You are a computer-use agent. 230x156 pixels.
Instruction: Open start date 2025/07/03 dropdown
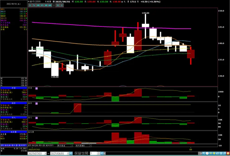pos(45,154)
